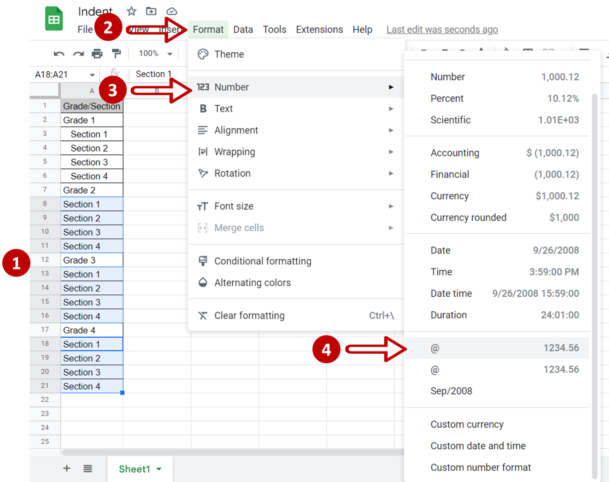609x482 pixels.
Task: Click the cloud document status icon
Action: 172,11
